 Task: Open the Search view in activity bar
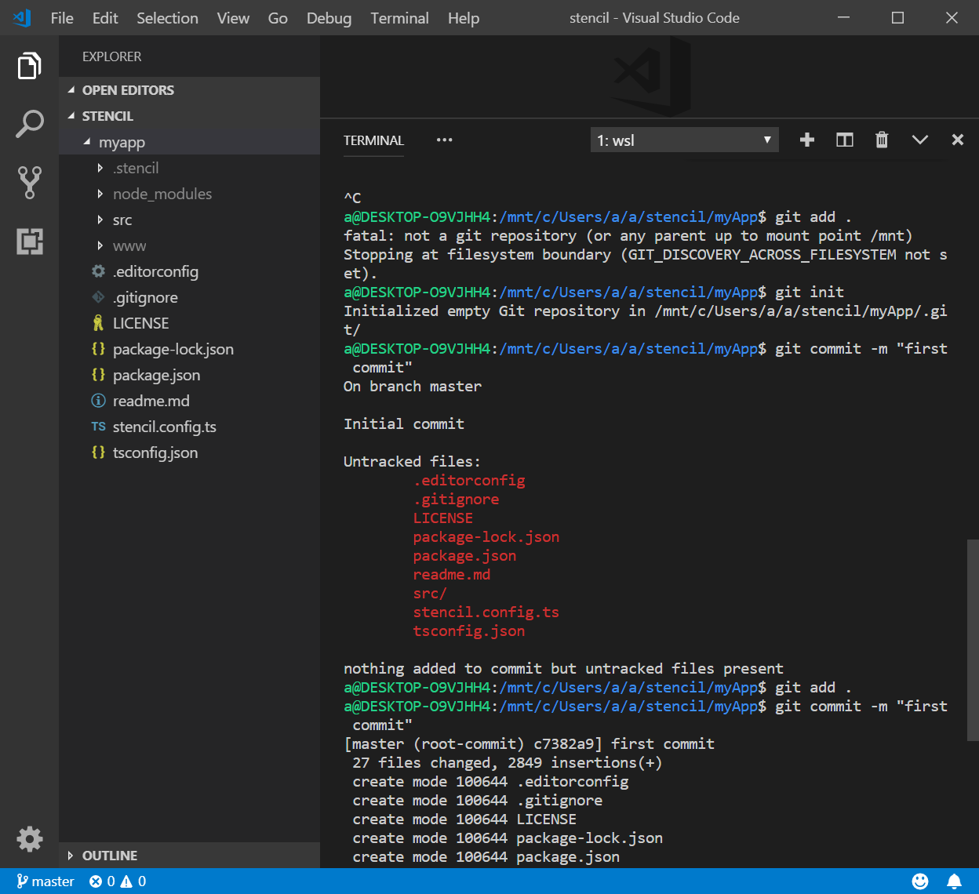coord(29,124)
